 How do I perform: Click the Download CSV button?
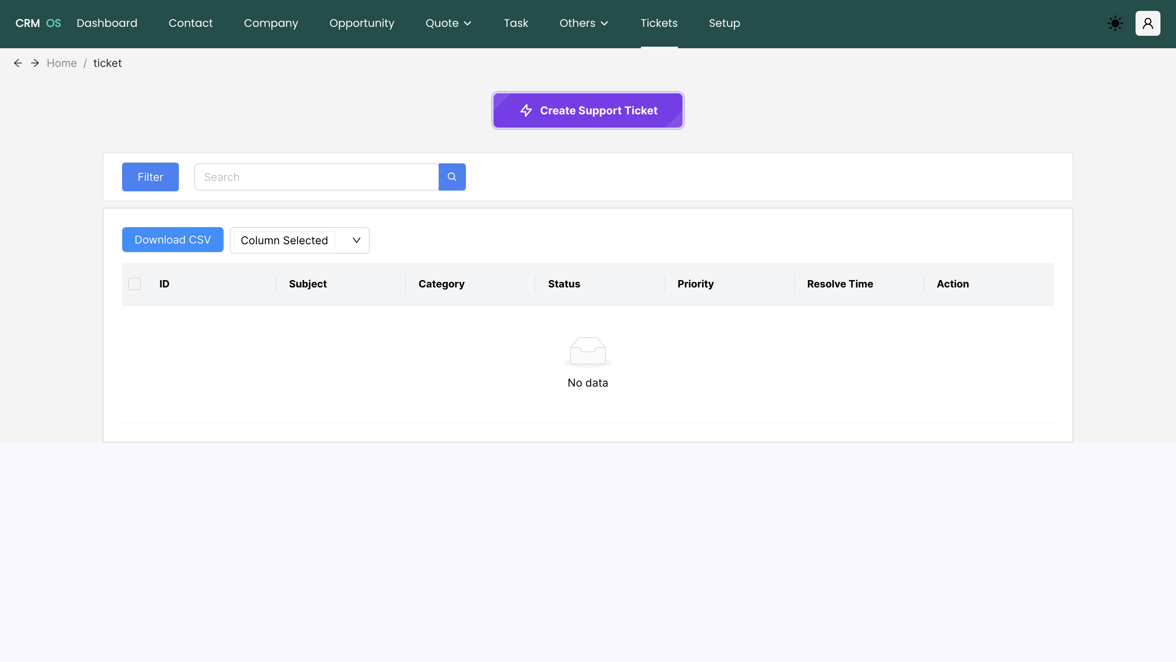(x=173, y=239)
